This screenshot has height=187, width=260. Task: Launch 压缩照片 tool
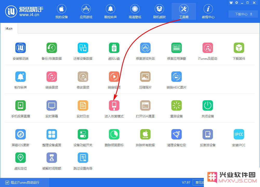coord(145,77)
